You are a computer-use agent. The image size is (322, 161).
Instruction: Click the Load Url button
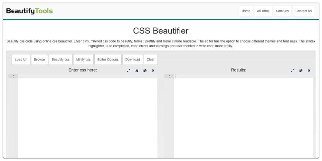21,60
